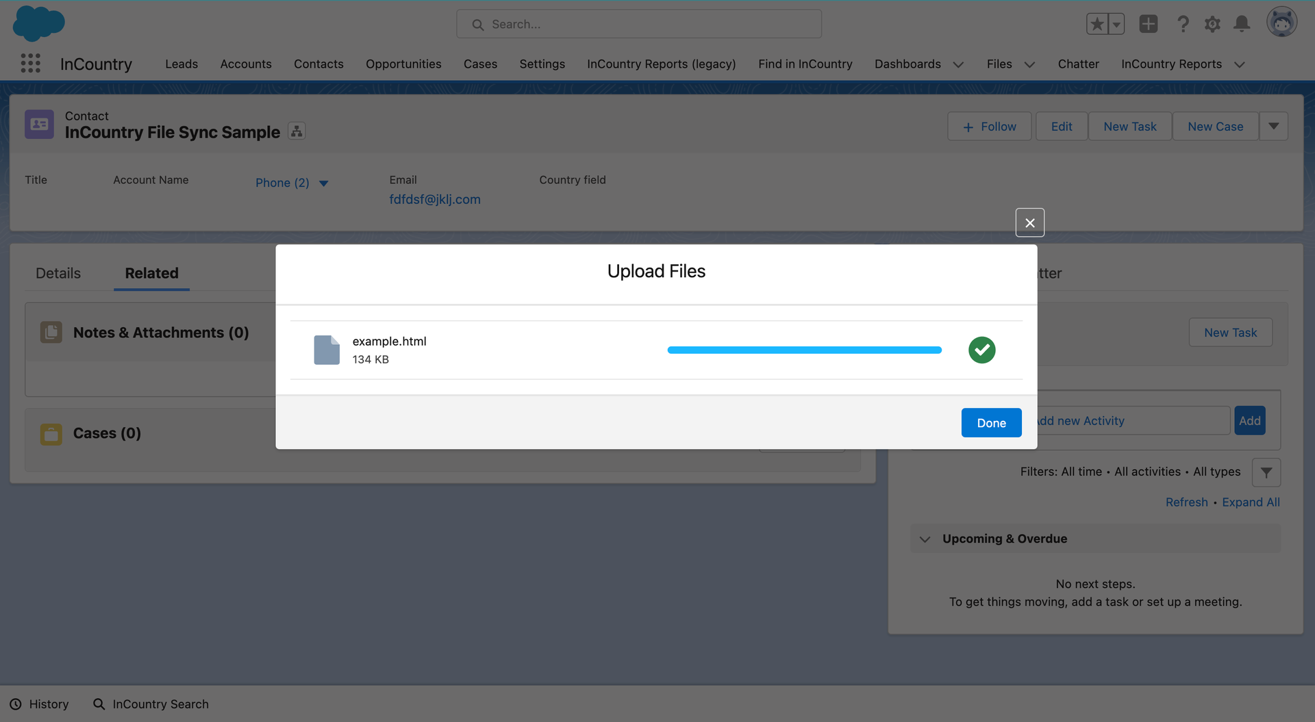Image resolution: width=1315 pixels, height=722 pixels.
Task: Collapse the Upcoming & Overdue section
Action: tap(925, 539)
